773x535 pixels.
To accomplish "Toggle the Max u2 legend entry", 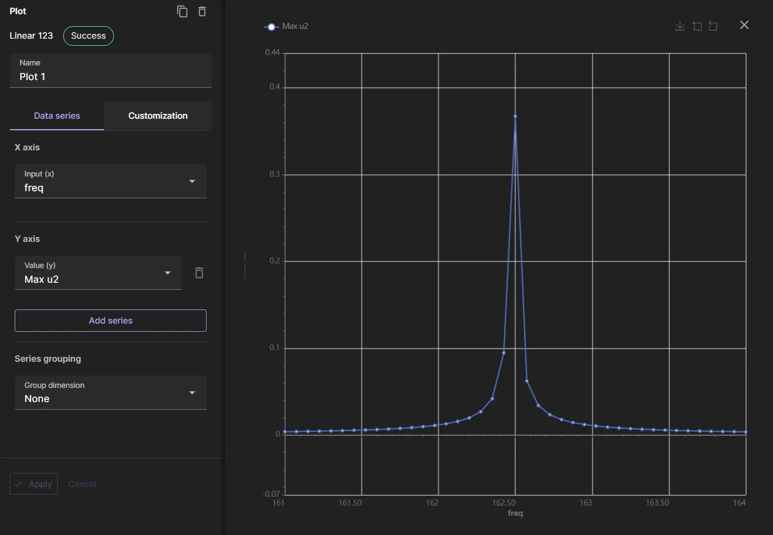I will point(286,26).
